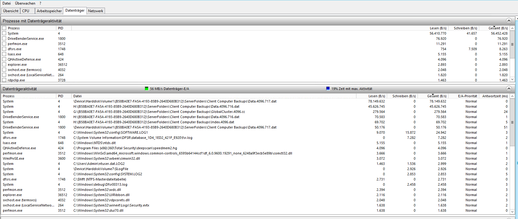Image resolution: width=518 pixels, height=219 pixels.
Task: Switch to the Netzwerk tab
Action: (x=95, y=11)
